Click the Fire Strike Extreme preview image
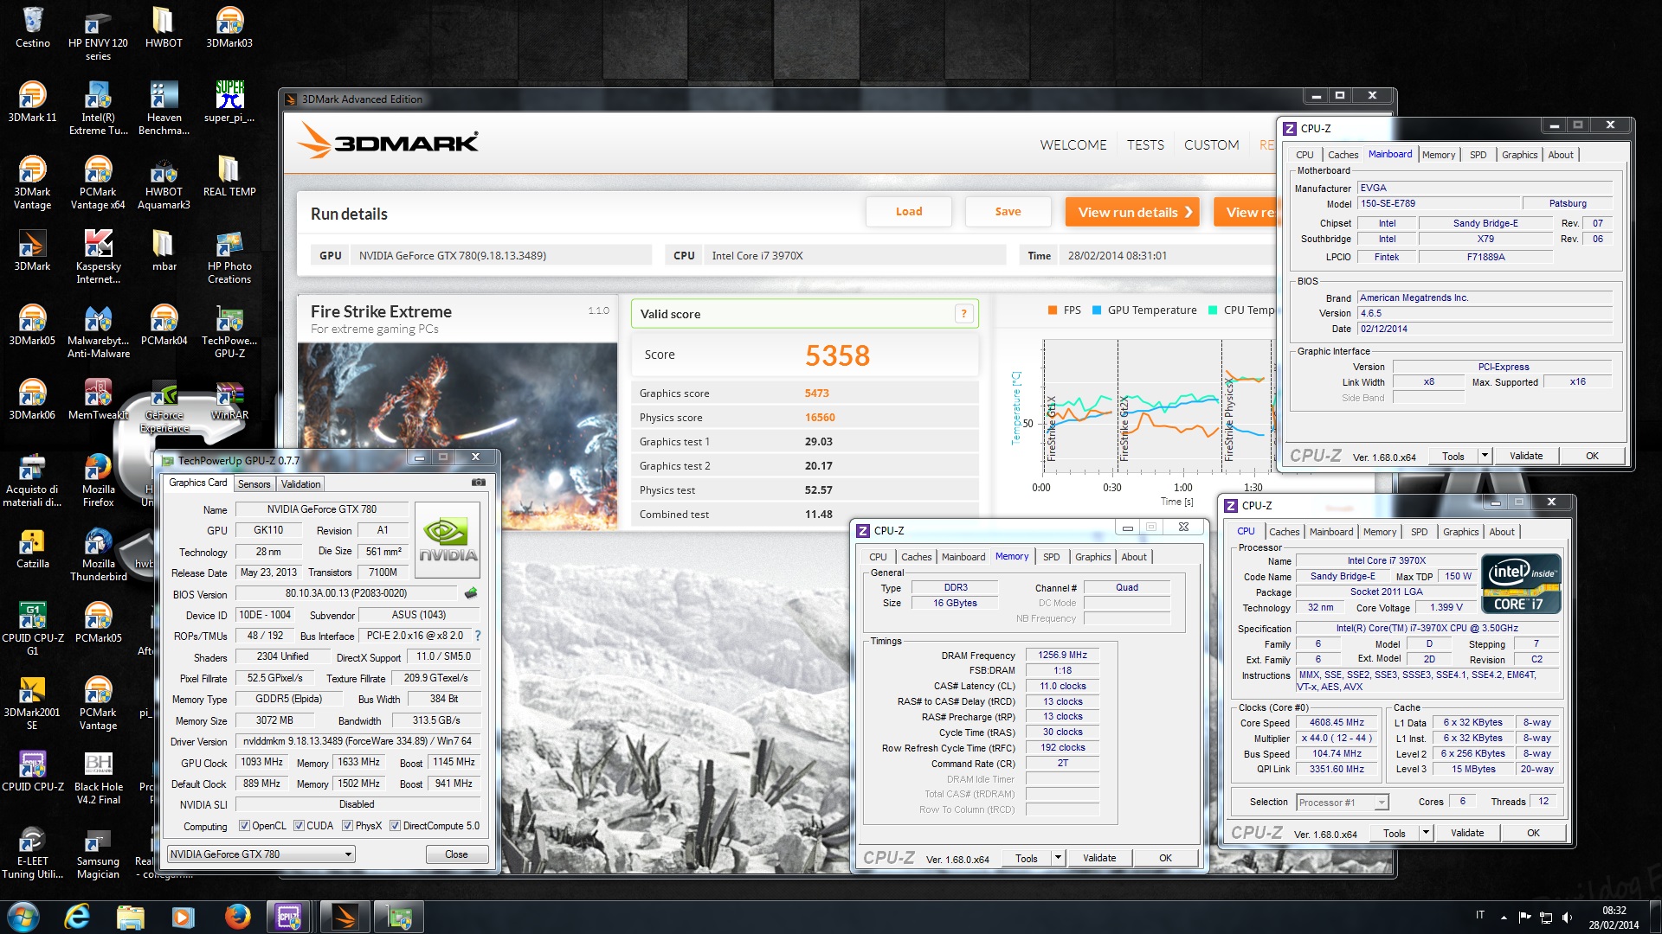This screenshot has height=934, width=1662. [x=458, y=436]
